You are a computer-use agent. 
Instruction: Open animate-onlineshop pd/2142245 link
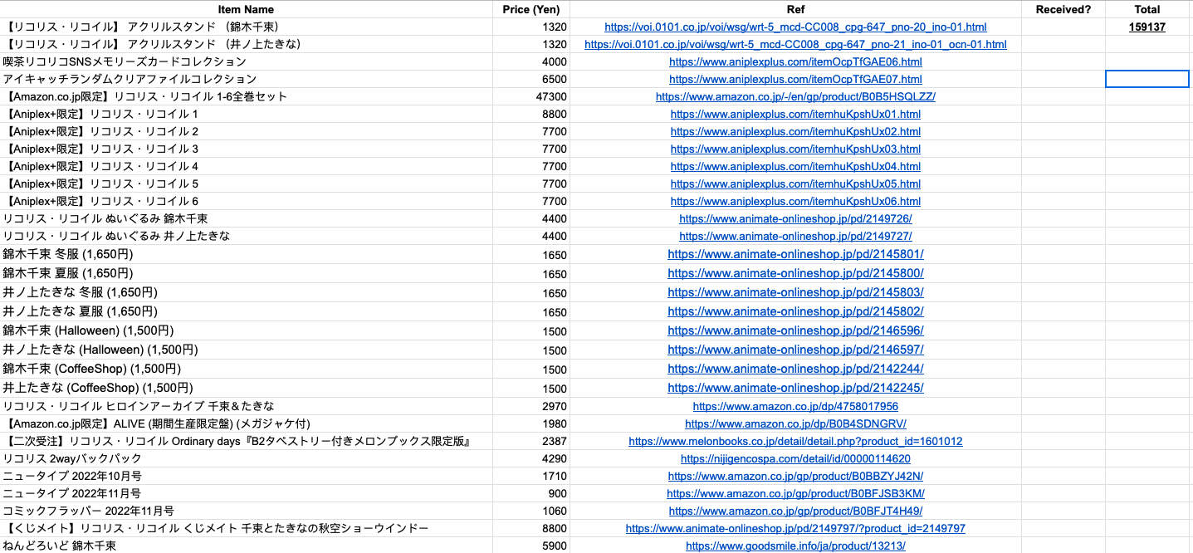point(795,389)
